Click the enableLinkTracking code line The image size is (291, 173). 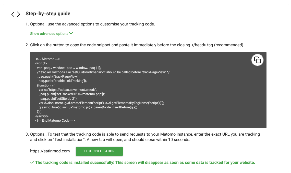coord(62,81)
